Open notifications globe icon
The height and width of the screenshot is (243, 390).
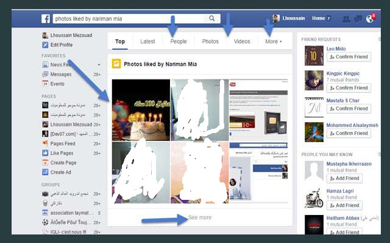(x=370, y=19)
